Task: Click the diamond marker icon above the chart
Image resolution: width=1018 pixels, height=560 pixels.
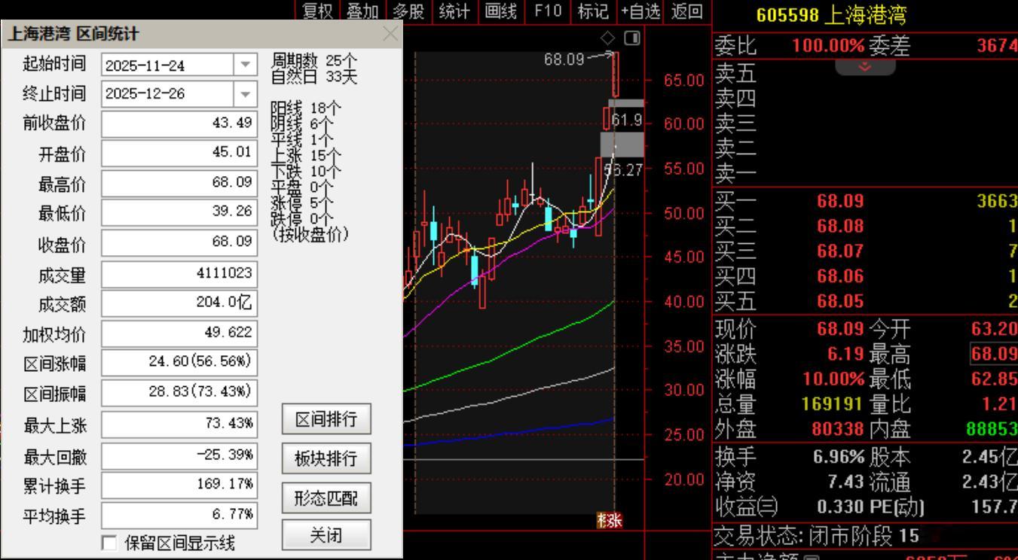Action: 609,38
